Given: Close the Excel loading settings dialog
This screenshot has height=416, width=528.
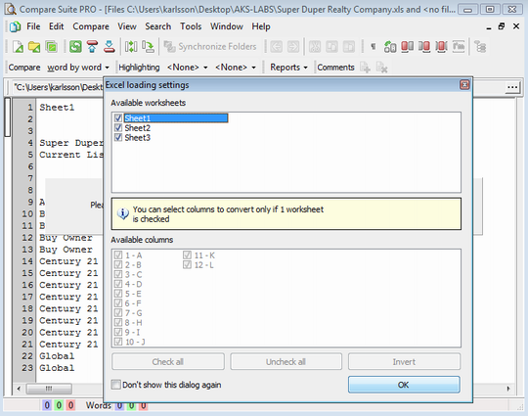Looking at the screenshot, I should point(464,84).
